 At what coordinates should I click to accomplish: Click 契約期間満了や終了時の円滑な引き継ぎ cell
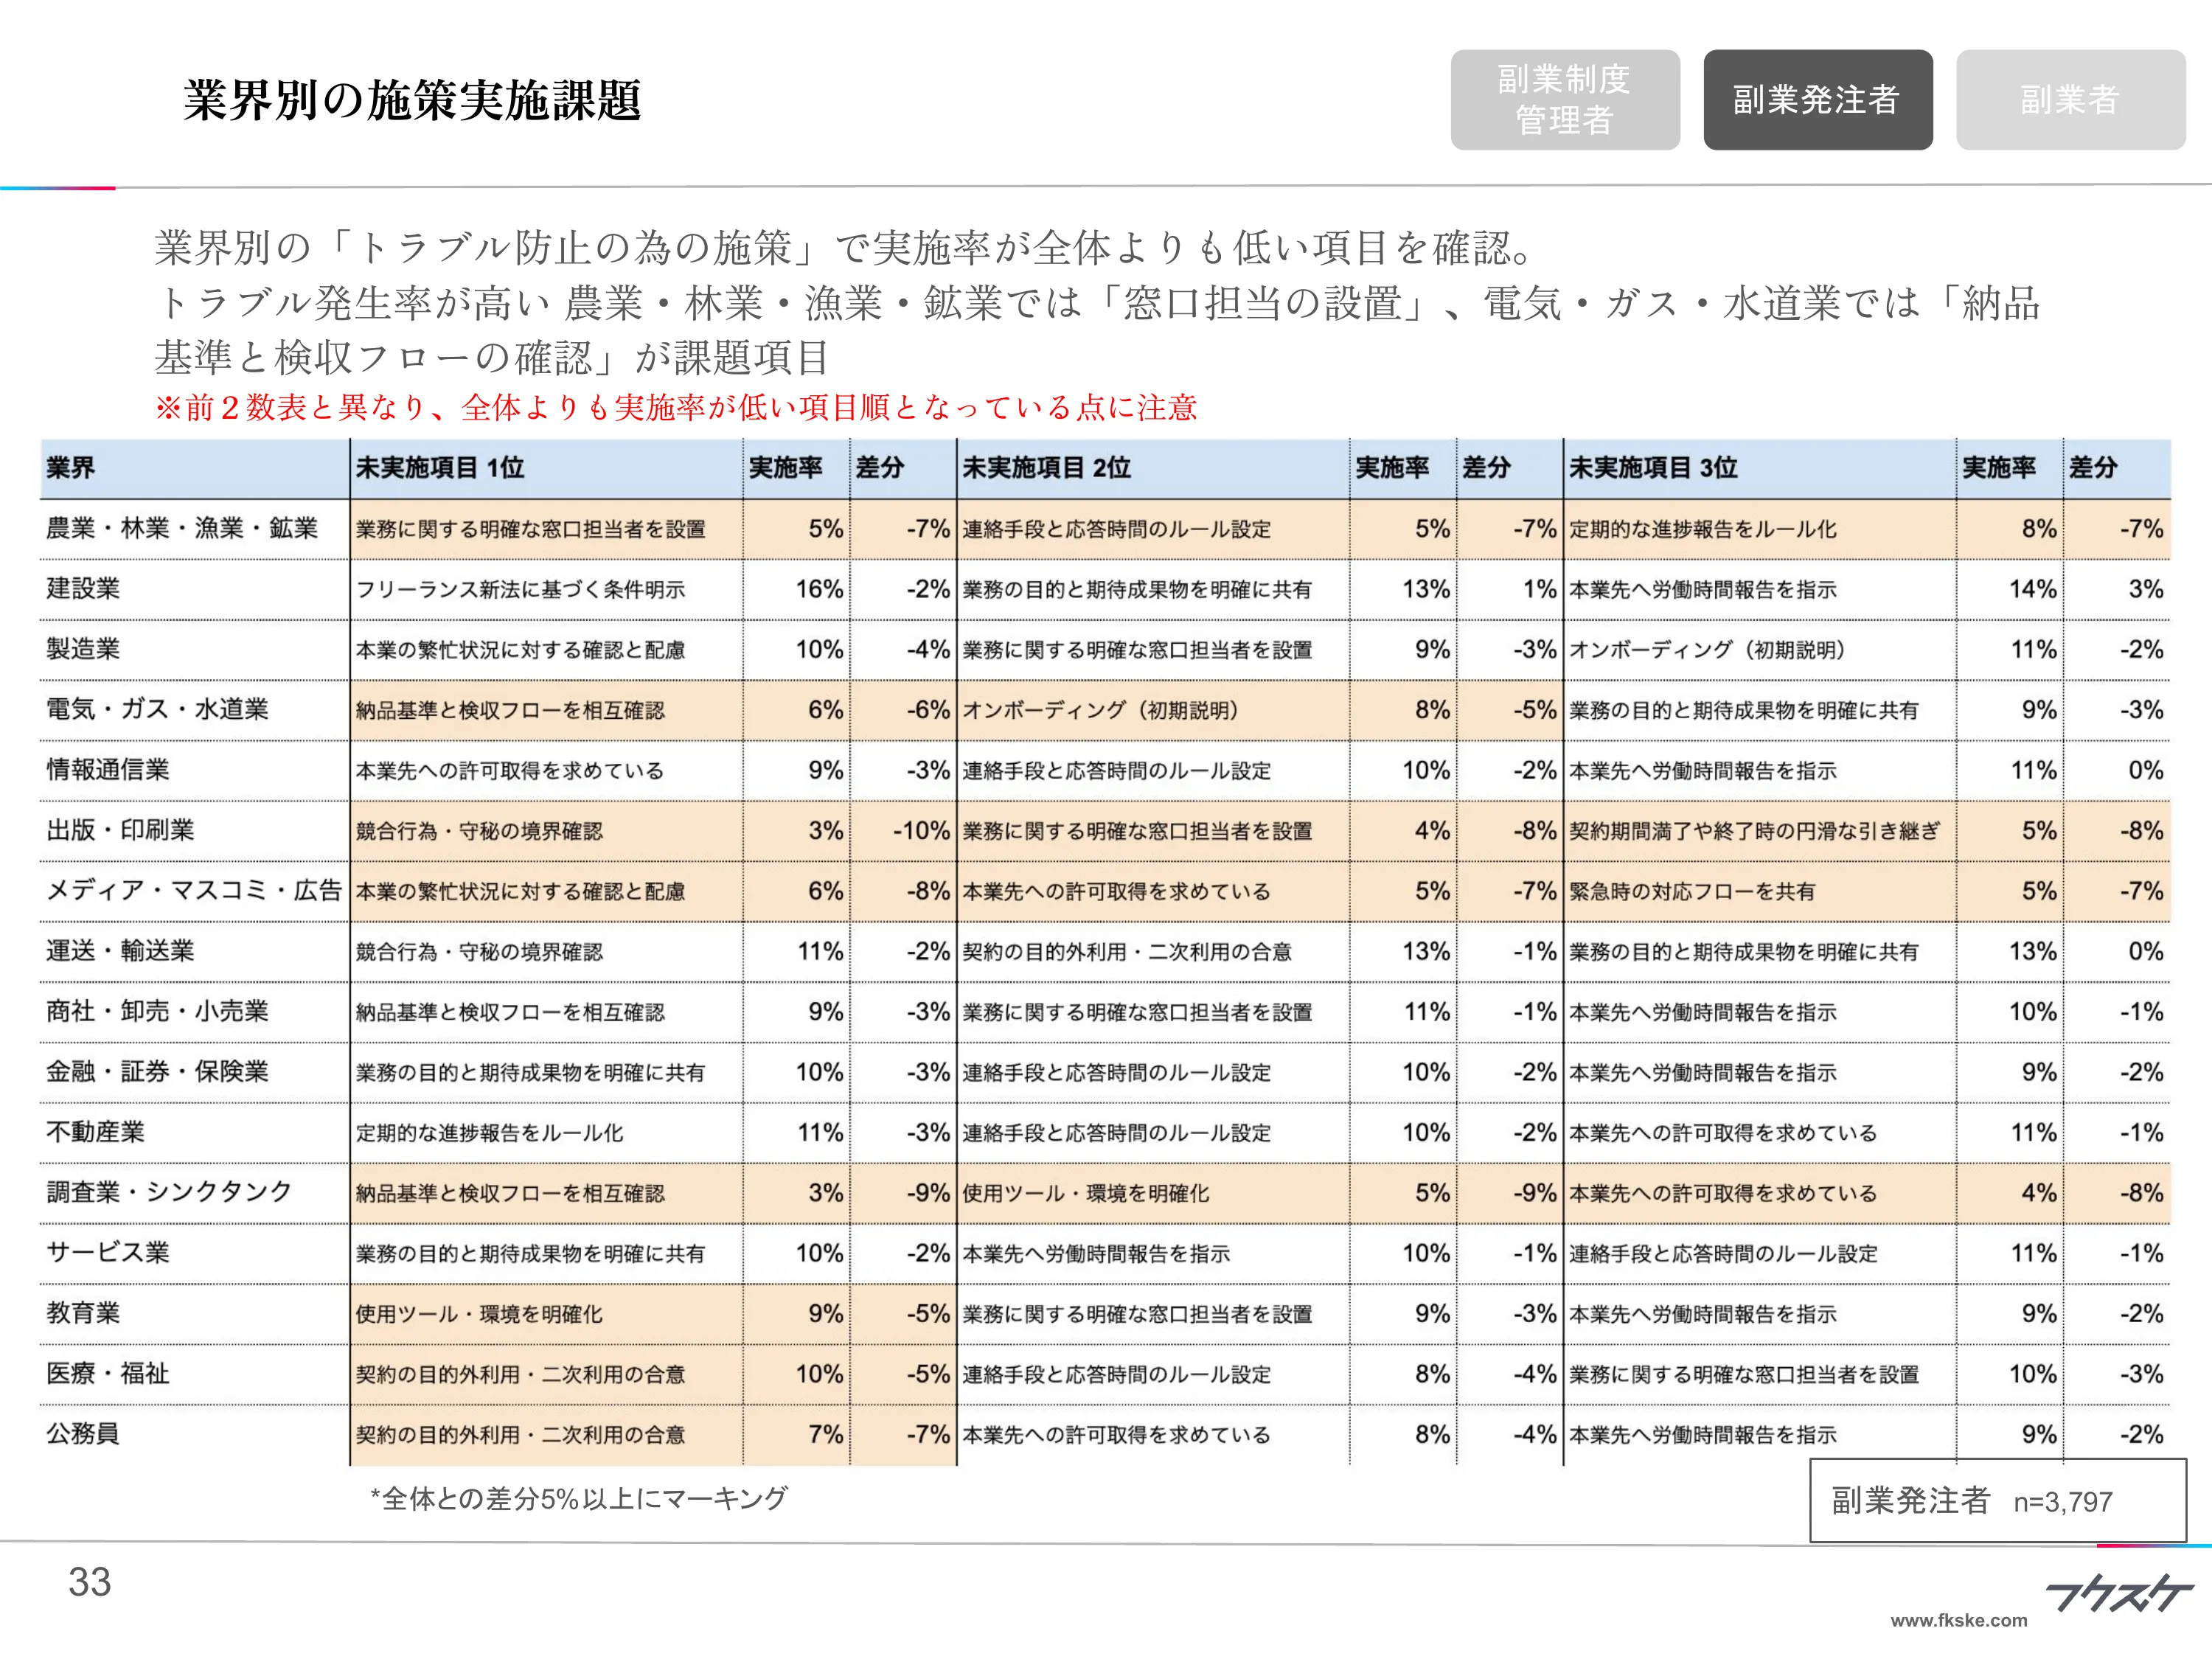click(x=1754, y=831)
